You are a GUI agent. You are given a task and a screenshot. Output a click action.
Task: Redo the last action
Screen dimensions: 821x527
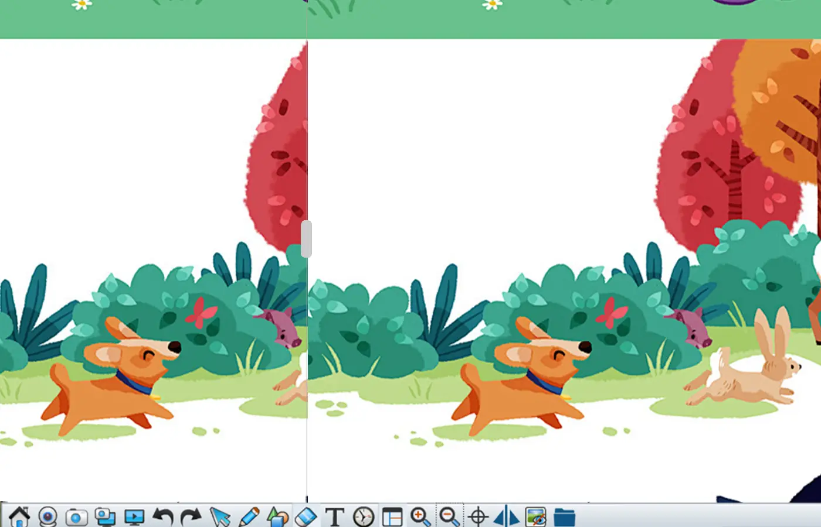pos(191,516)
